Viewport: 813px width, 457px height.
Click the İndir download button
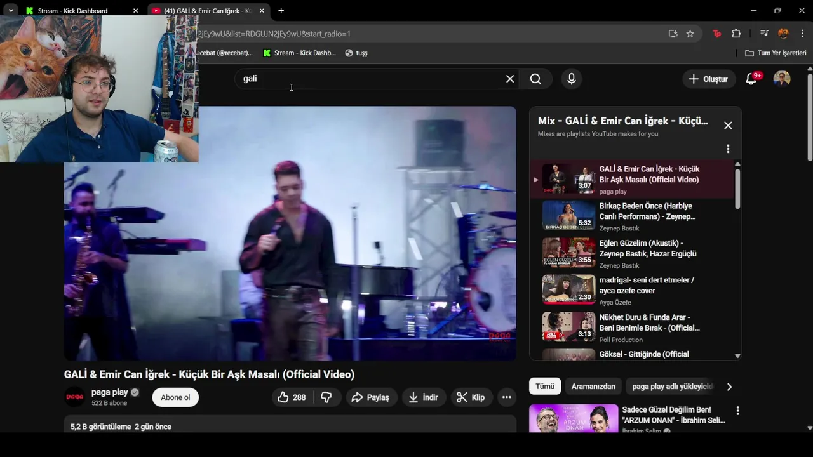tap(424, 397)
